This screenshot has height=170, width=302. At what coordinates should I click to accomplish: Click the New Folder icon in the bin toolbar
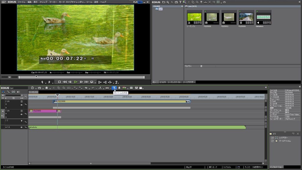pos(163,2)
